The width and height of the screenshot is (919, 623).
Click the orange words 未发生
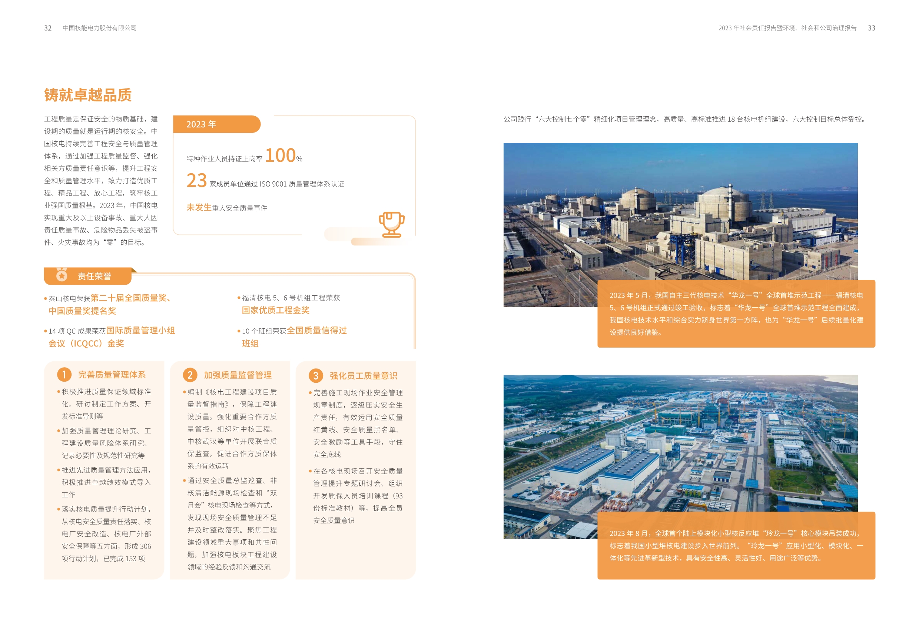point(199,207)
